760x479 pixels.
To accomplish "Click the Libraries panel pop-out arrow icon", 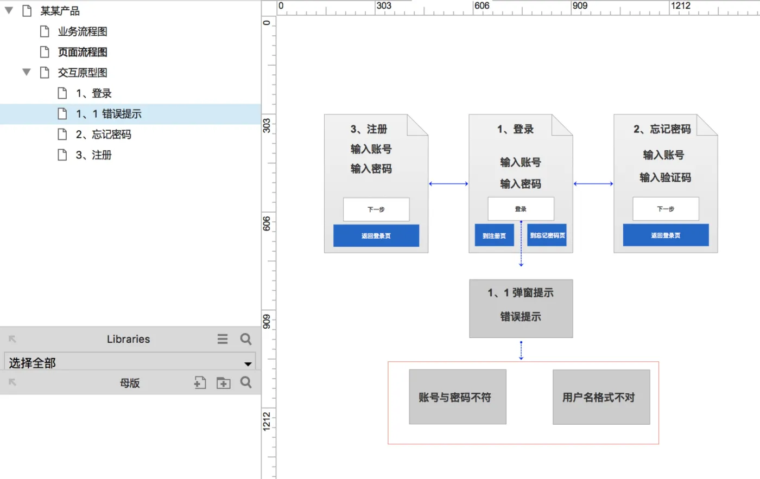I will tap(12, 339).
